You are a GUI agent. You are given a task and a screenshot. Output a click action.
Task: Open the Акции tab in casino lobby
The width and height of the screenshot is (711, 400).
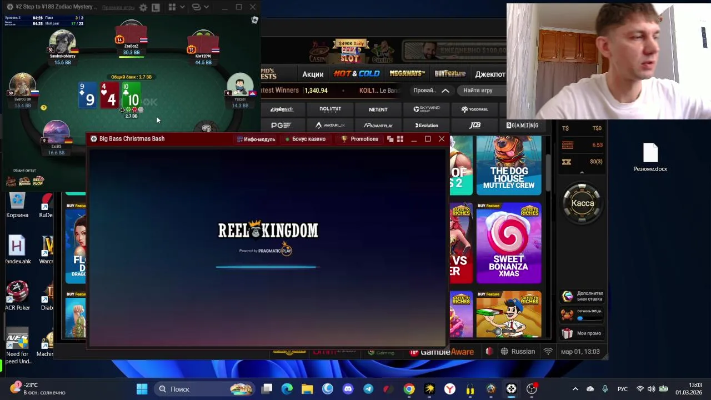point(313,74)
